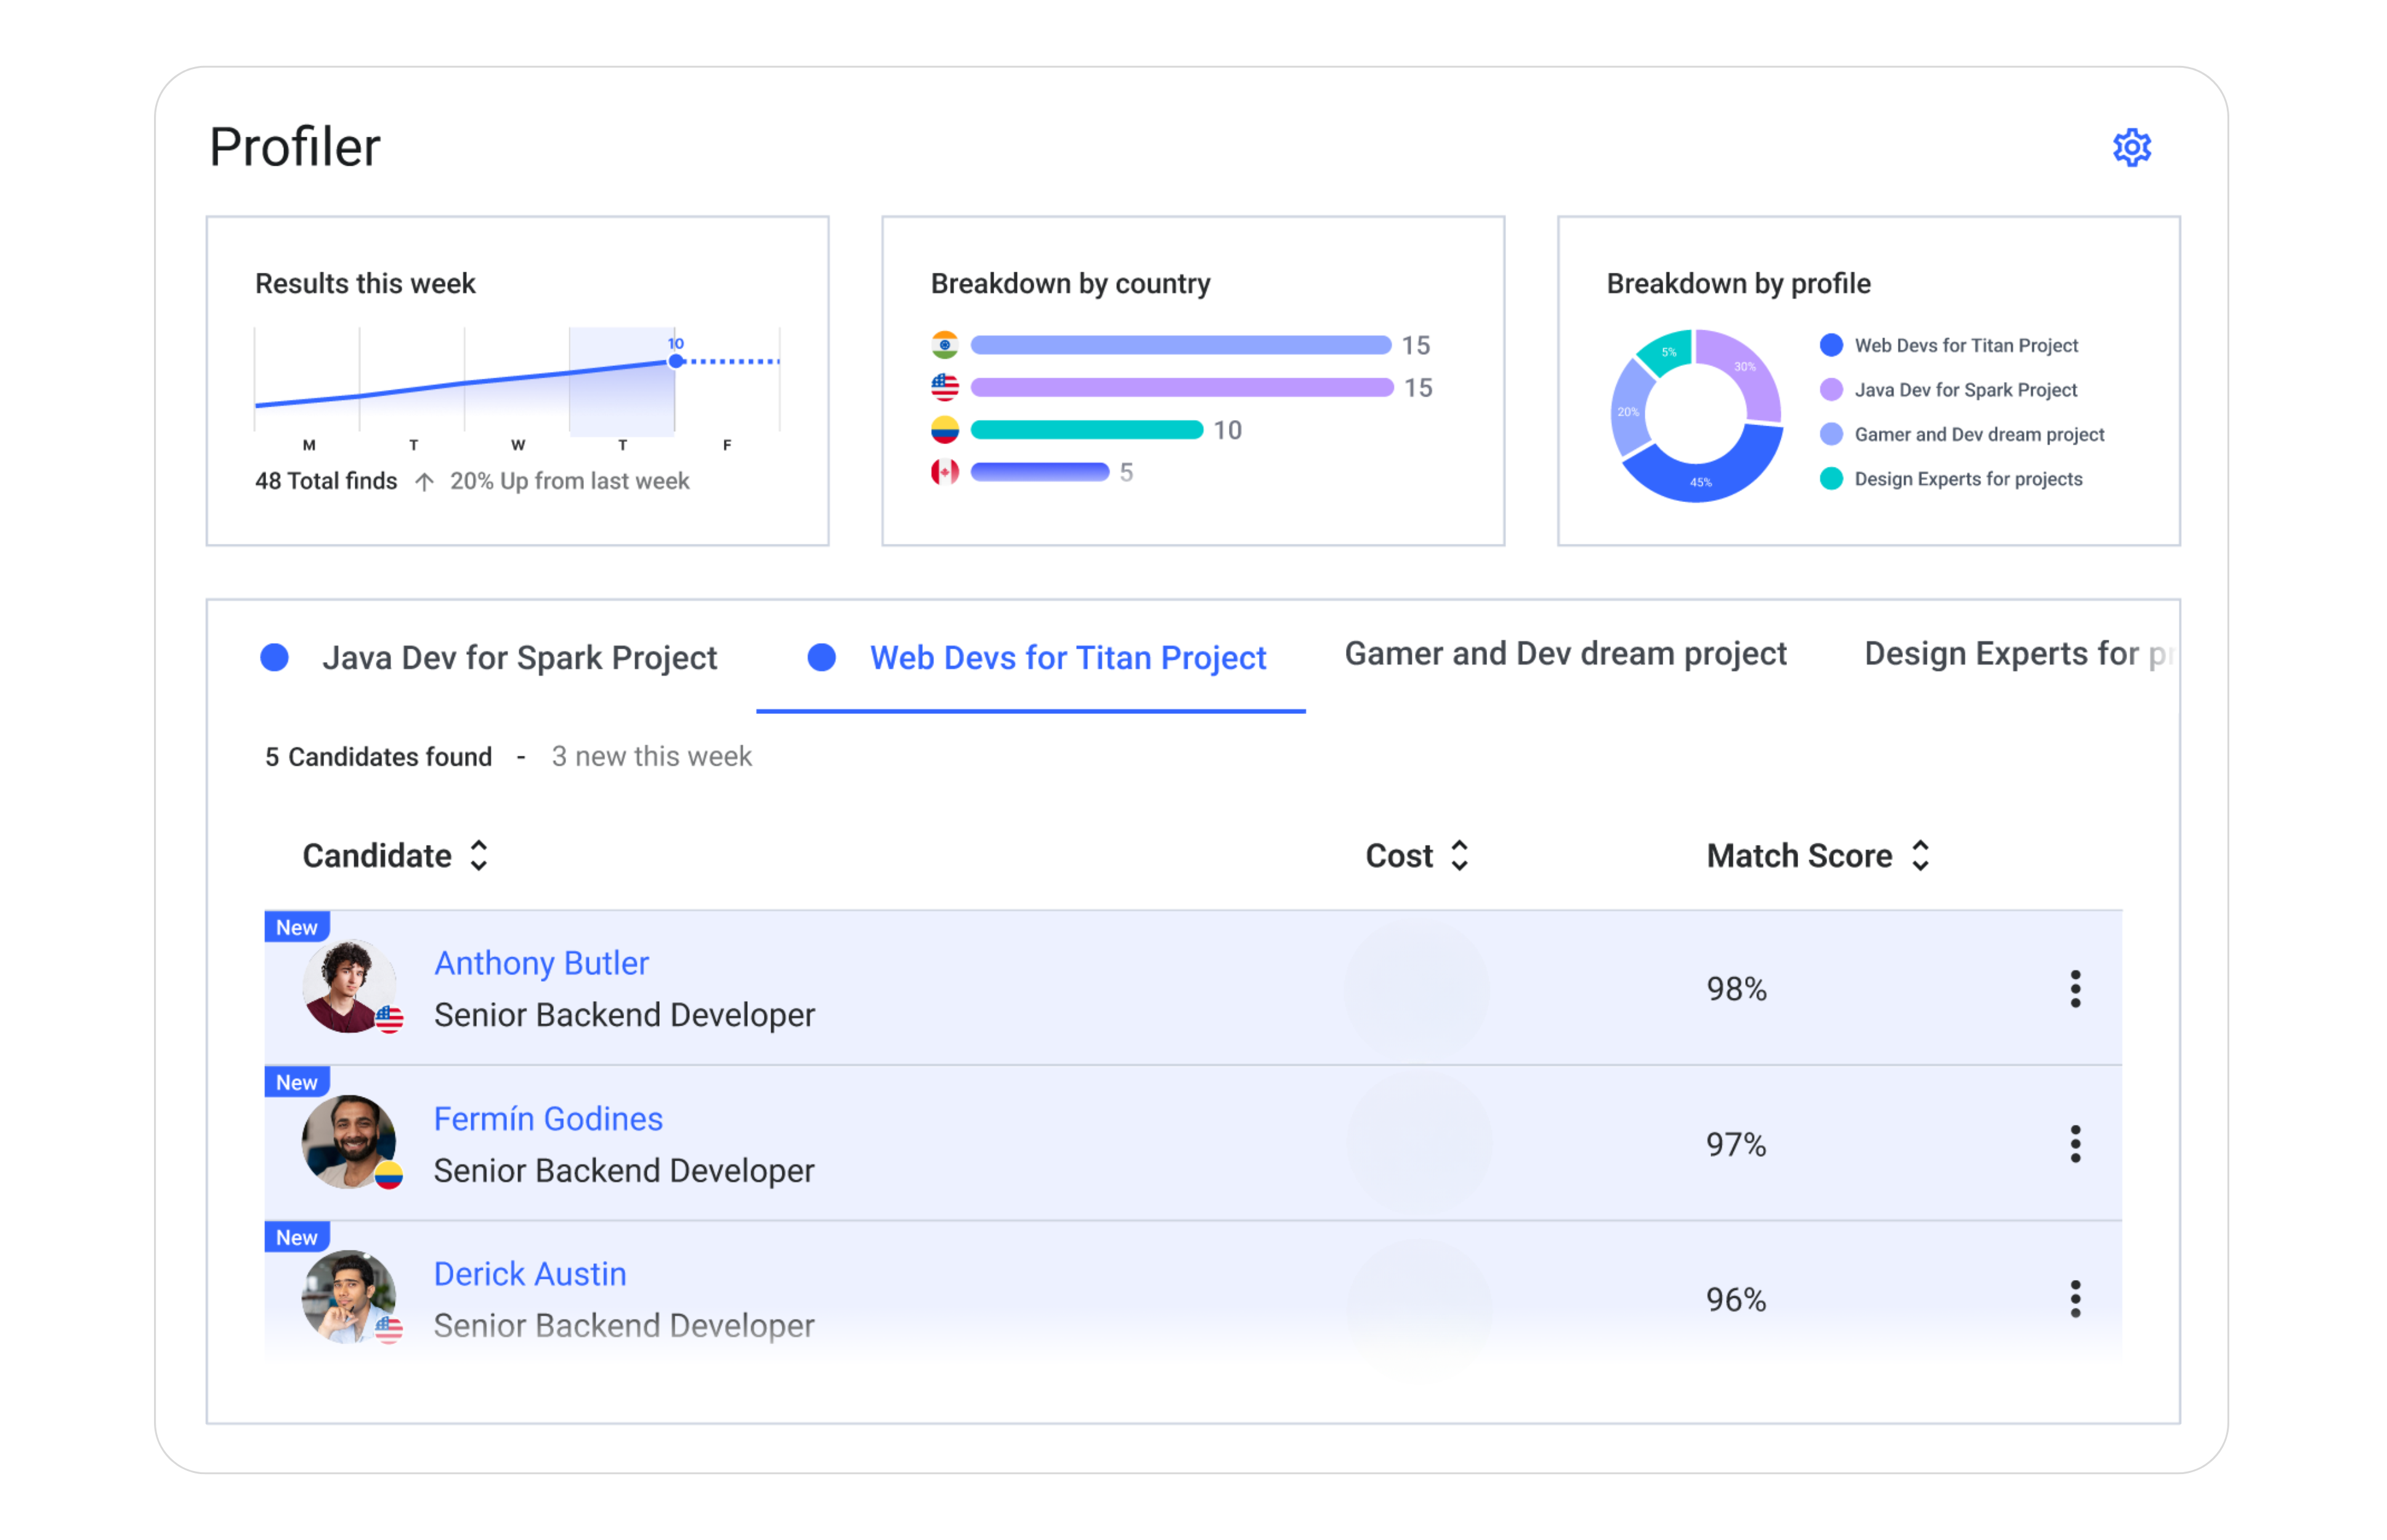This screenshot has width=2387, height=1540.
Task: Open Fermín Godines' profile link
Action: (548, 1119)
